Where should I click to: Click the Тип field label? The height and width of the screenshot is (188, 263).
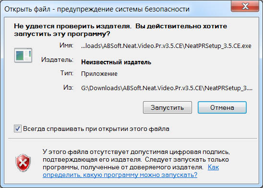[x=67, y=73]
